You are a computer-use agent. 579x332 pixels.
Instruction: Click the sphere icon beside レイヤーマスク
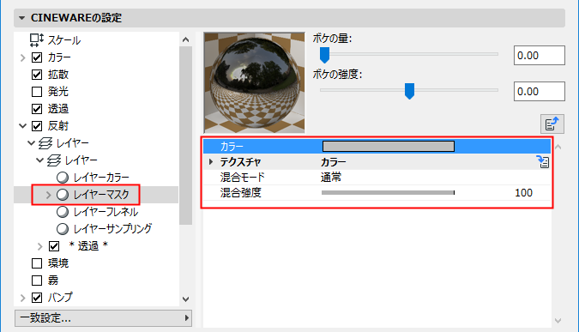pyautogui.click(x=63, y=195)
